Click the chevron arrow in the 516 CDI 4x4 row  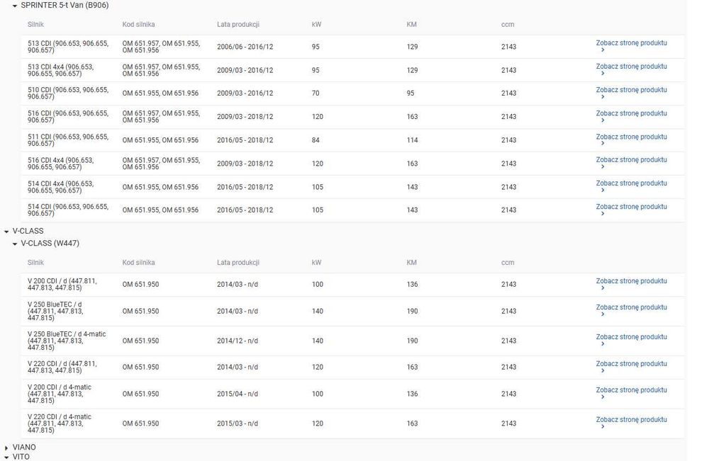(603, 166)
